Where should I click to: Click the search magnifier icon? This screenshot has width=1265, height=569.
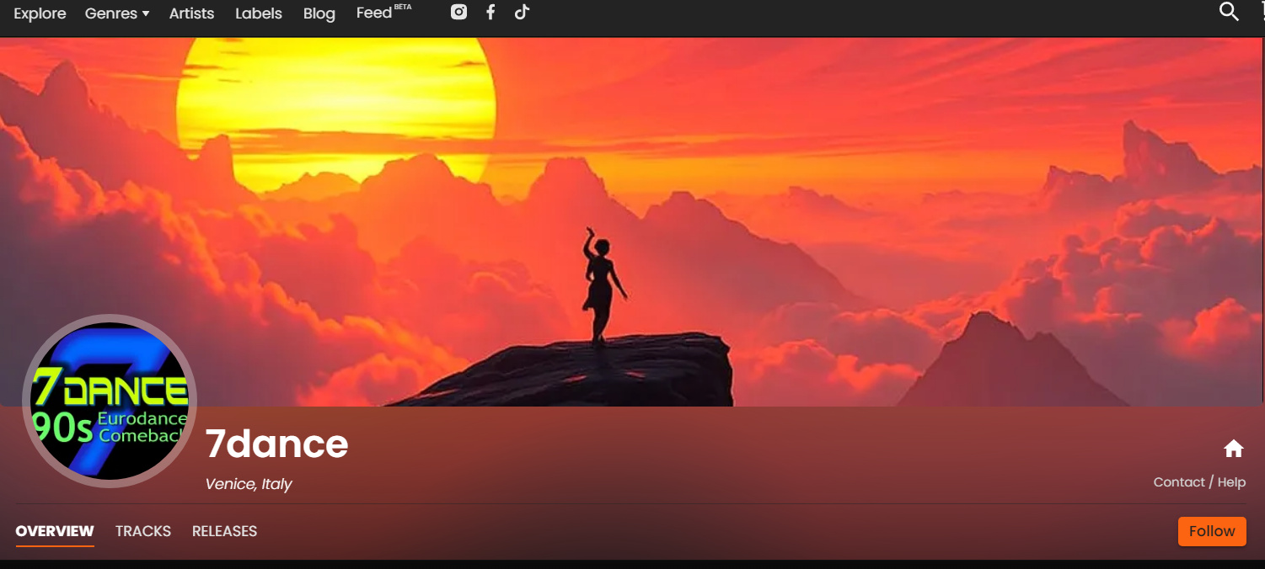[1229, 12]
